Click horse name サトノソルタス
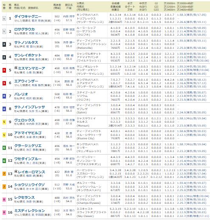This screenshot has height=220, width=210. pos(26,42)
